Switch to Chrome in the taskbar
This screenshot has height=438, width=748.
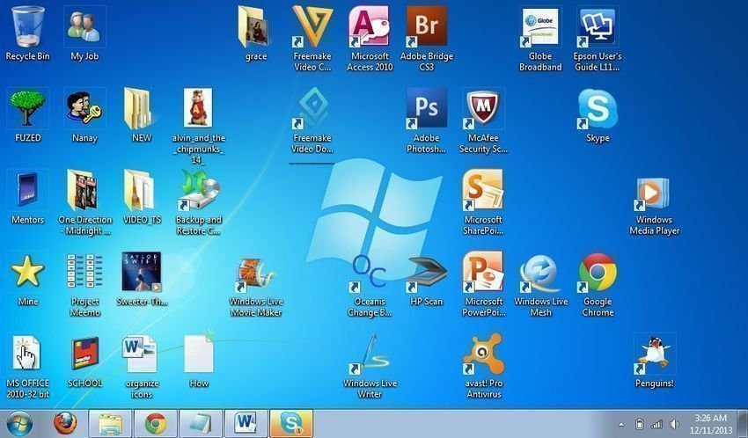(156, 424)
